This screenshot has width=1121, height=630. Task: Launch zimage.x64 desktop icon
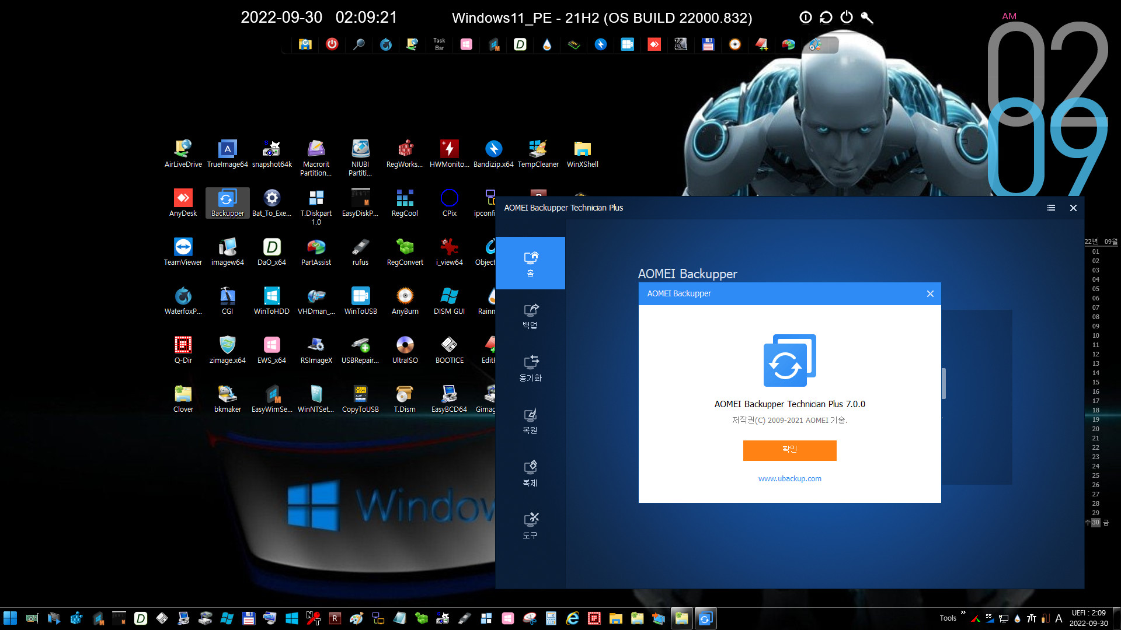point(228,350)
